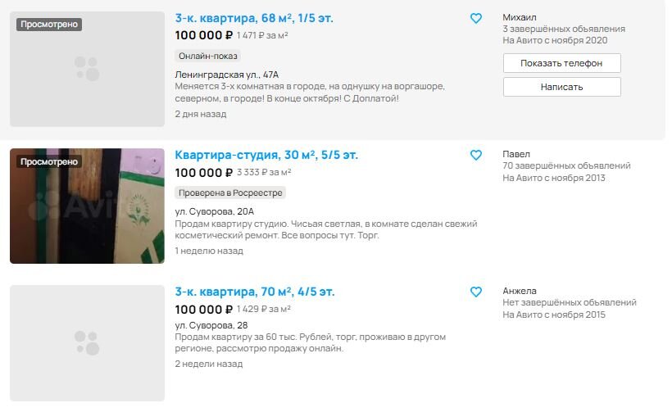Add the 30 m² studio listing to favorites
This screenshot has height=412, width=672.
pos(476,155)
